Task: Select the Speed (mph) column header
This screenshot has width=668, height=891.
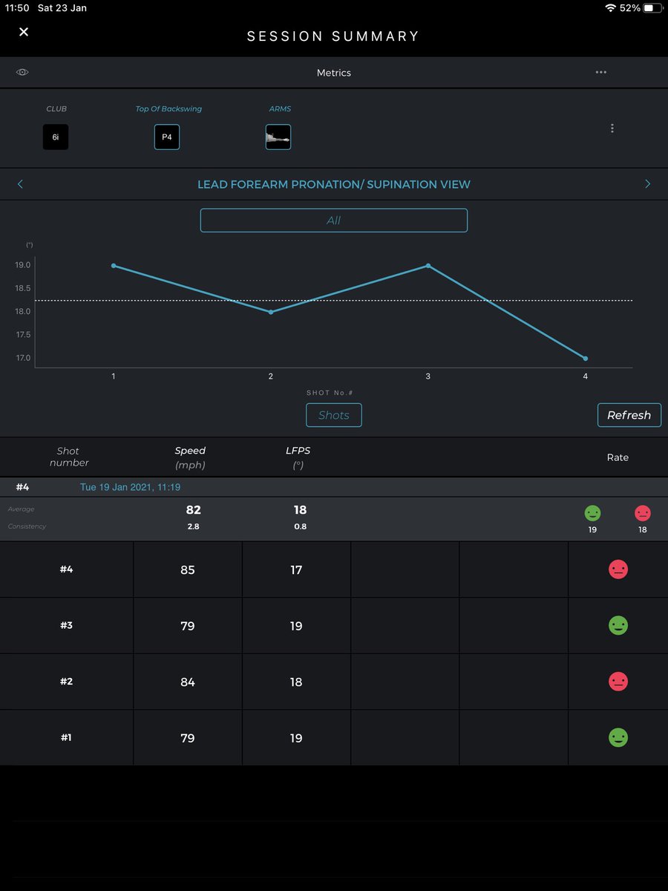Action: click(x=190, y=457)
